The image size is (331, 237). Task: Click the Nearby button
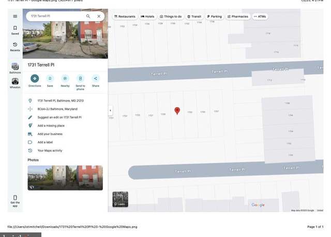65,81
